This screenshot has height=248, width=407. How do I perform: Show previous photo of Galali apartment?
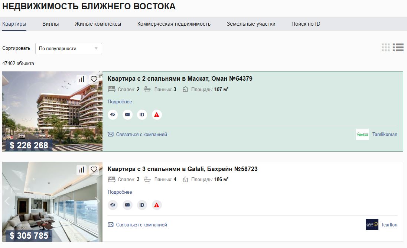click(x=7, y=201)
